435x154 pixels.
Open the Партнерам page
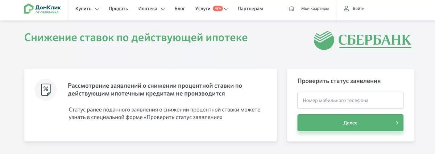[x=250, y=9]
